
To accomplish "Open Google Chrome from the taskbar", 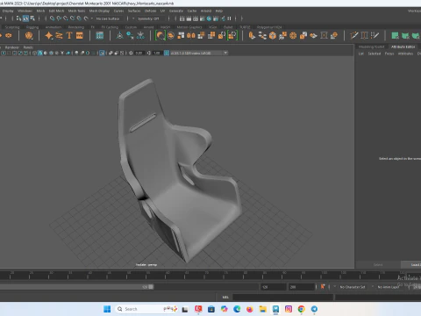I will point(301,309).
